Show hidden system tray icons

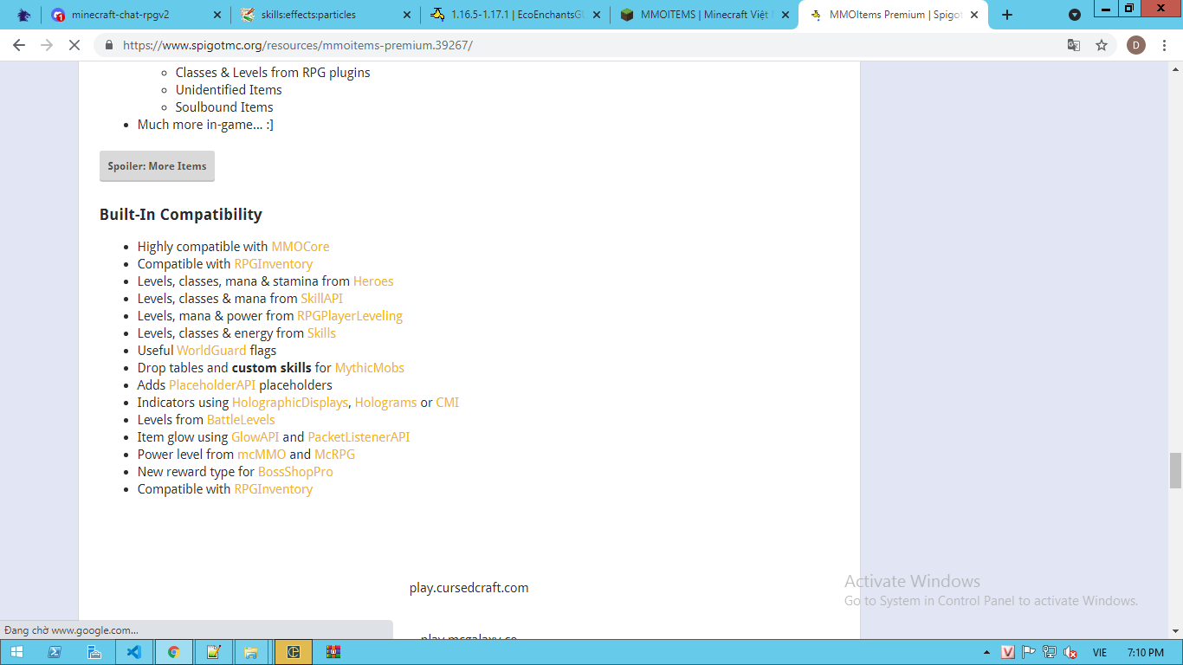pos(986,652)
